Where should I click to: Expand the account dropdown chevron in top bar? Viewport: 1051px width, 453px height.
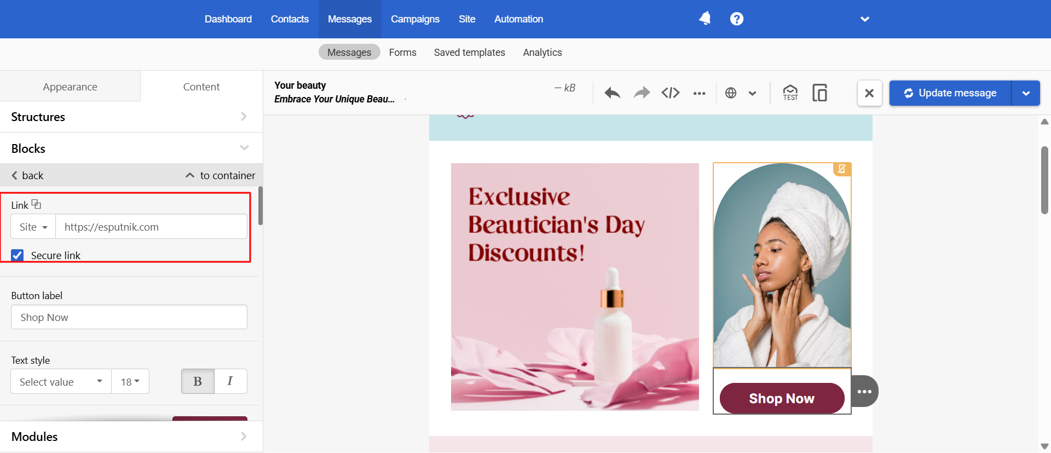tap(865, 19)
